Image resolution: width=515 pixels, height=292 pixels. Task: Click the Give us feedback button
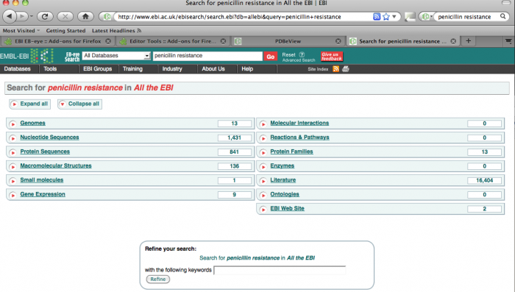pos(332,57)
